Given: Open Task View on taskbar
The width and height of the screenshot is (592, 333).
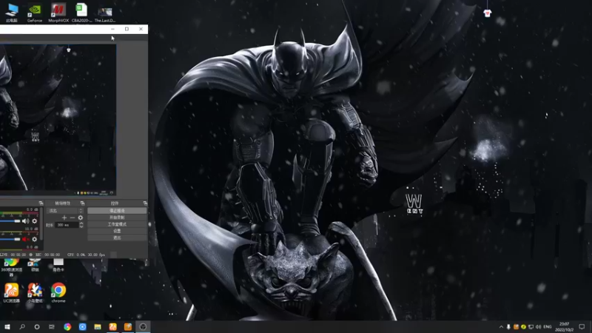Looking at the screenshot, I should click(52, 326).
